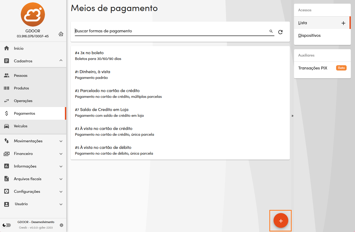The height and width of the screenshot is (232, 355).
Task: Click the Beta badge
Action: [x=341, y=68]
